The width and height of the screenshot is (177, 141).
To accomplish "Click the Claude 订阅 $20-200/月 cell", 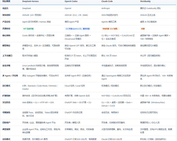I will 112,139.
